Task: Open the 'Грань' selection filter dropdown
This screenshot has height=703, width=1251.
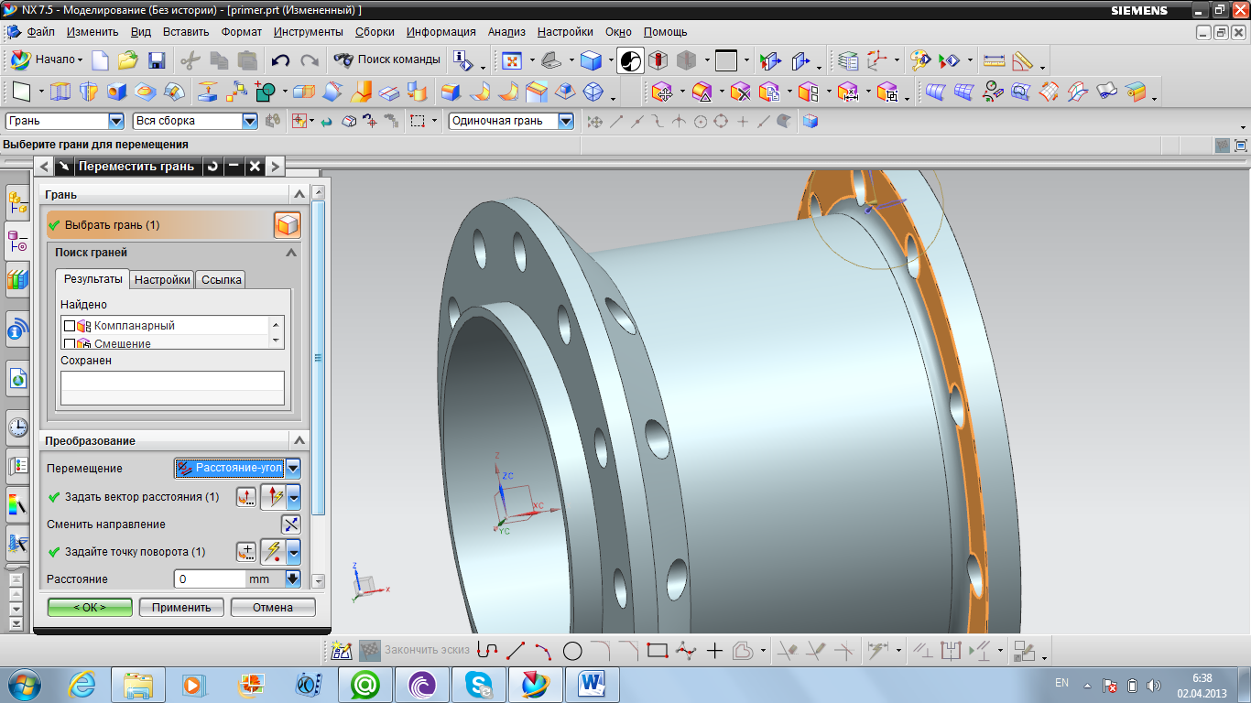Action: 116,121
